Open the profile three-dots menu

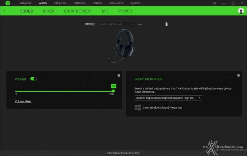(140, 24)
